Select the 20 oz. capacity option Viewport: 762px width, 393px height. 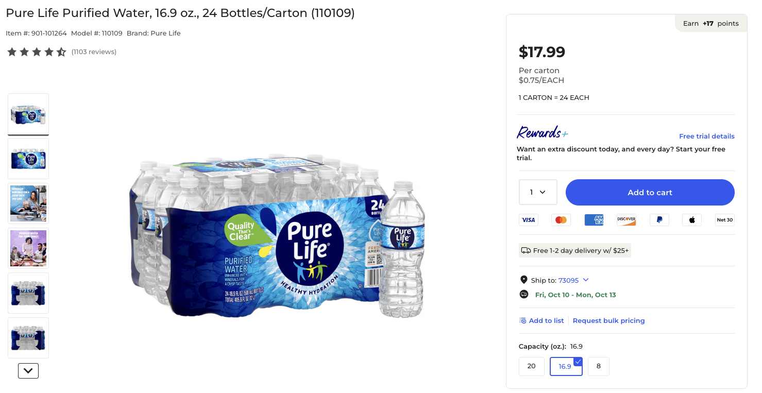coord(531,366)
